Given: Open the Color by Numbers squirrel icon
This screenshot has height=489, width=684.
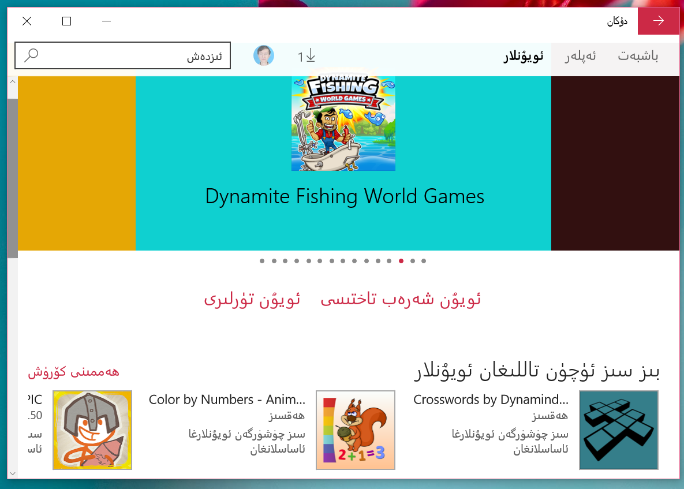Looking at the screenshot, I should 355,430.
